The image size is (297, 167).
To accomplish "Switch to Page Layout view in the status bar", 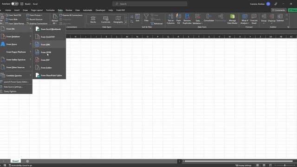I will 264,165.
